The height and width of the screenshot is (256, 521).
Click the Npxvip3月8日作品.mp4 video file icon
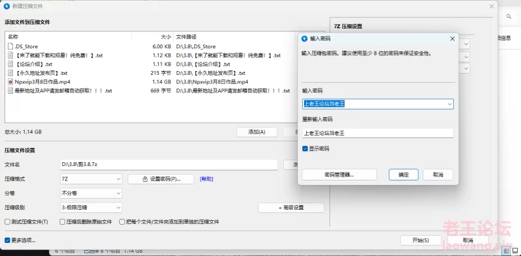tap(10, 82)
